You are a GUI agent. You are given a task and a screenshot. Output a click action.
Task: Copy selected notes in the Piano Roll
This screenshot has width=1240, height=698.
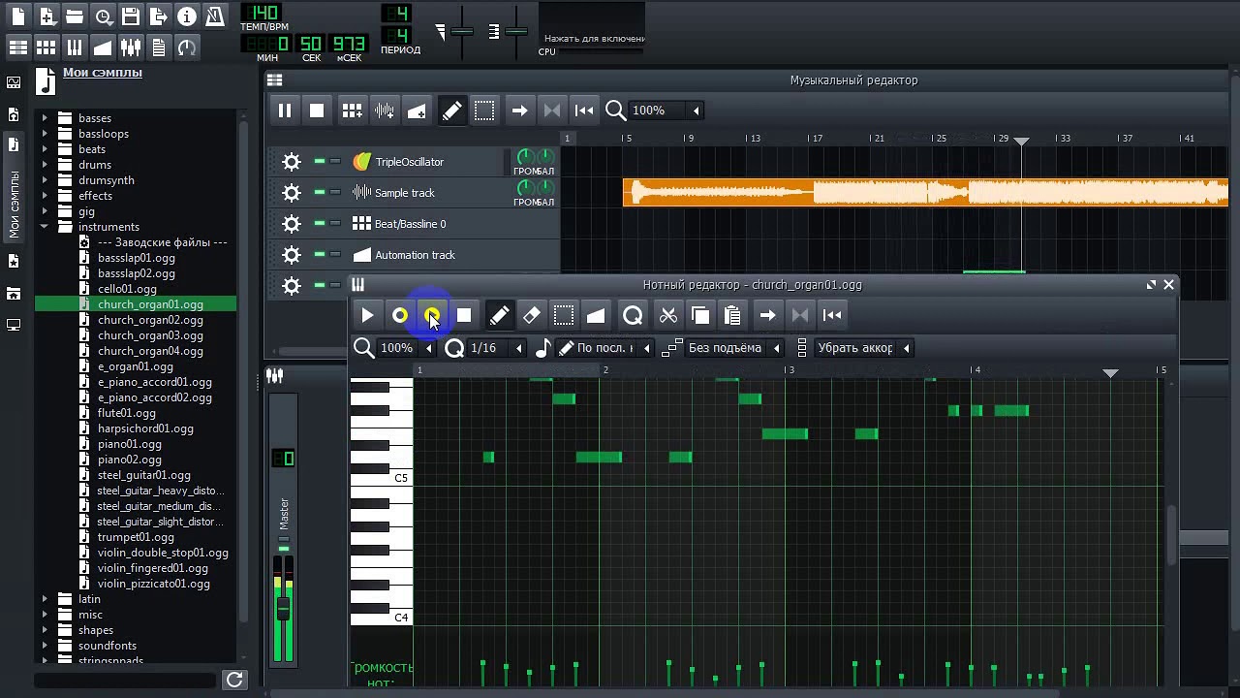pos(700,315)
